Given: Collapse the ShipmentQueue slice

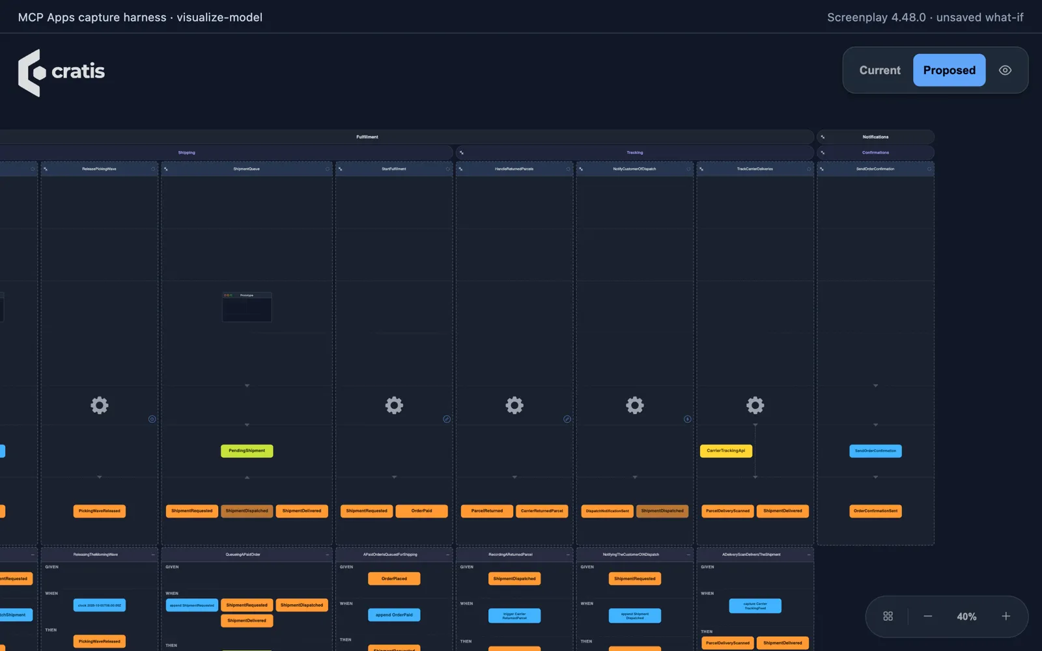Looking at the screenshot, I should (166, 169).
